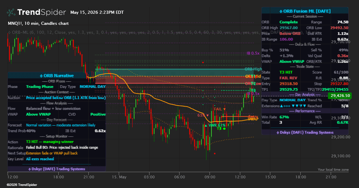Click the 15. May date axis label

coord(119,177)
